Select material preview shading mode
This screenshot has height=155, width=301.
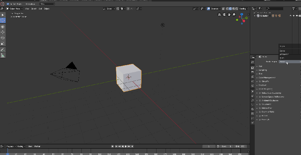coord(234,9)
